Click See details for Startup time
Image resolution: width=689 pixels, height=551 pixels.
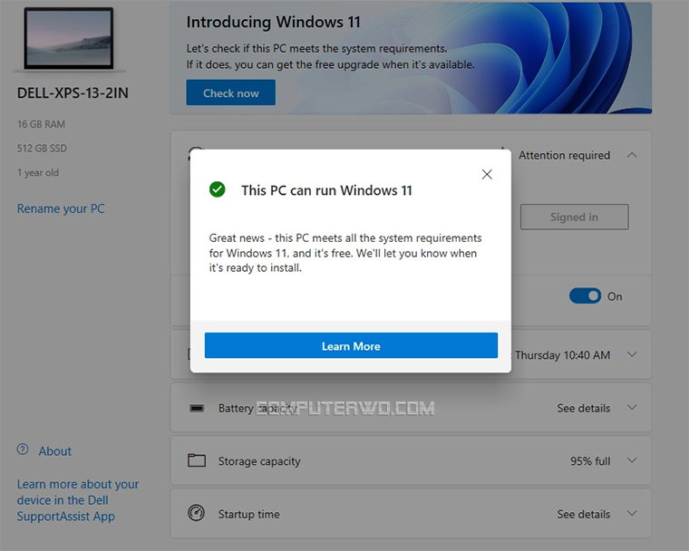point(584,514)
